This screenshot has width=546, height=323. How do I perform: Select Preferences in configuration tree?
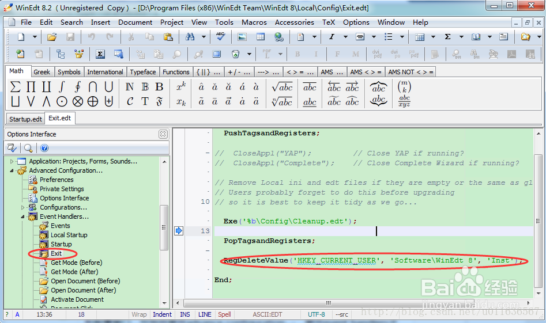57,180
